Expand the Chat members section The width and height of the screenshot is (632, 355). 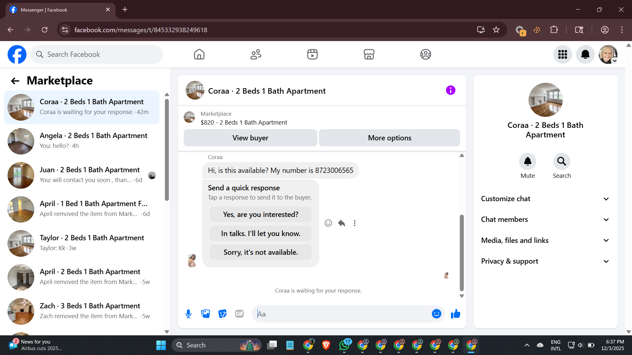pos(545,220)
